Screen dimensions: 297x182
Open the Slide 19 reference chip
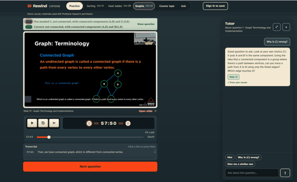click(x=233, y=77)
